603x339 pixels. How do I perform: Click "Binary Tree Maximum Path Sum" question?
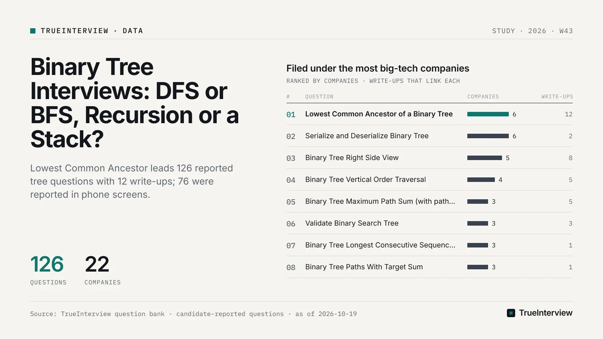380,202
